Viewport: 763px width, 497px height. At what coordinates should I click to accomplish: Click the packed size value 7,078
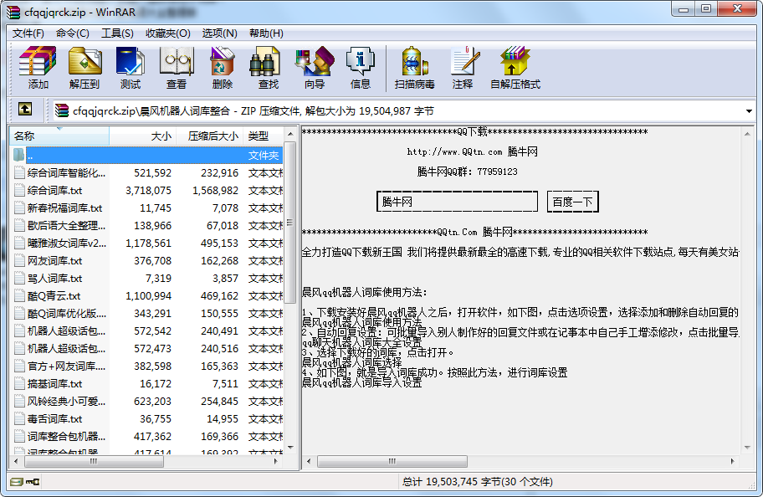pyautogui.click(x=225, y=208)
